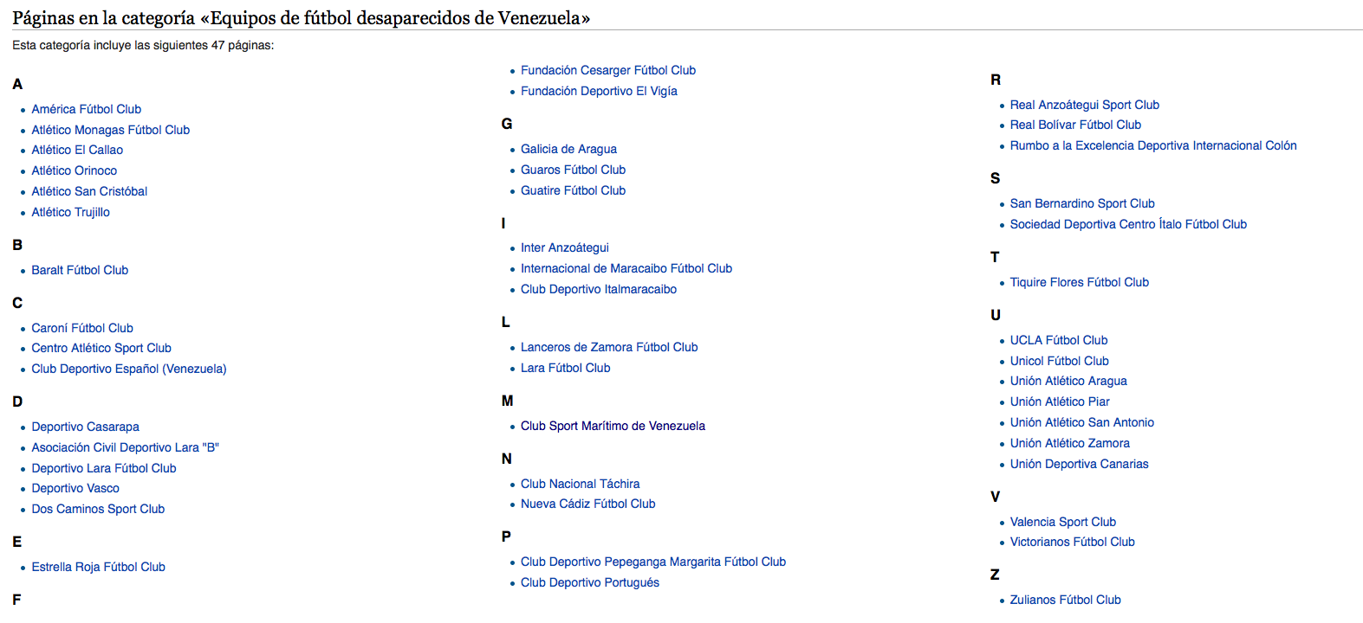
Task: Open Club Deportivo Pepeganga Margarita Fútbol Club
Action: coord(653,562)
